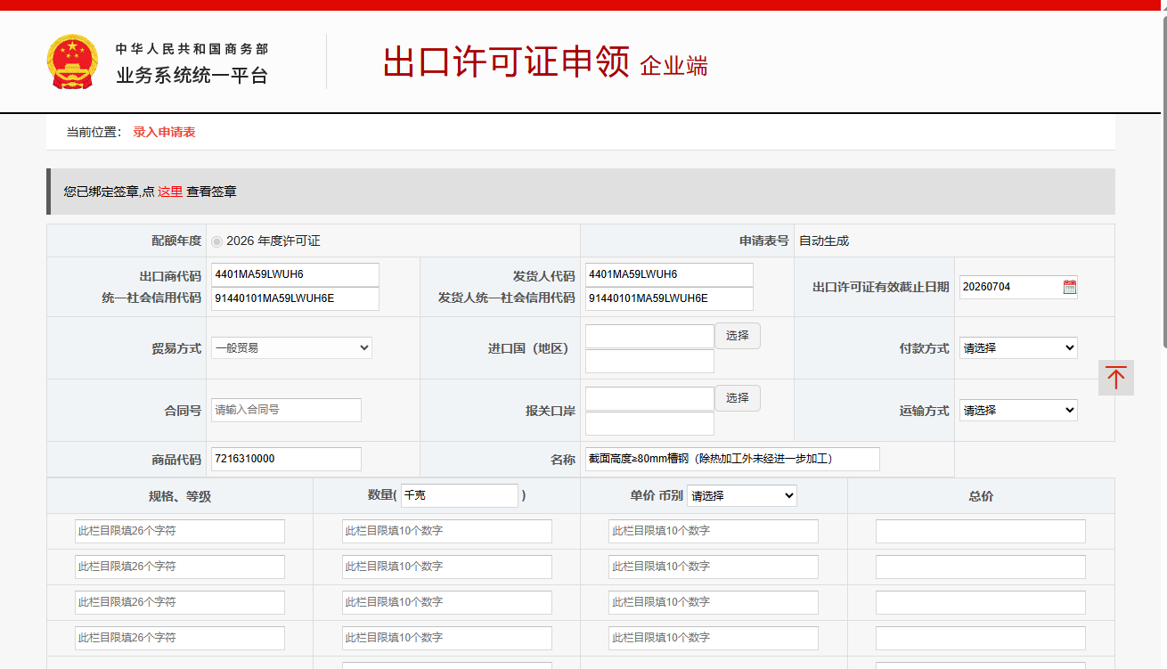Viewport: 1167px width, 669px height.
Task: Click the scroll-to-top arrow icon
Action: [x=1115, y=378]
